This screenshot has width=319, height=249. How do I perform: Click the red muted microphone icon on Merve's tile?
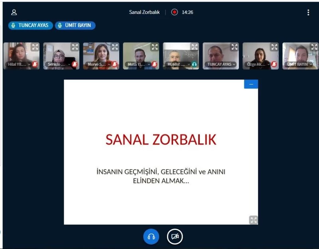(115, 64)
